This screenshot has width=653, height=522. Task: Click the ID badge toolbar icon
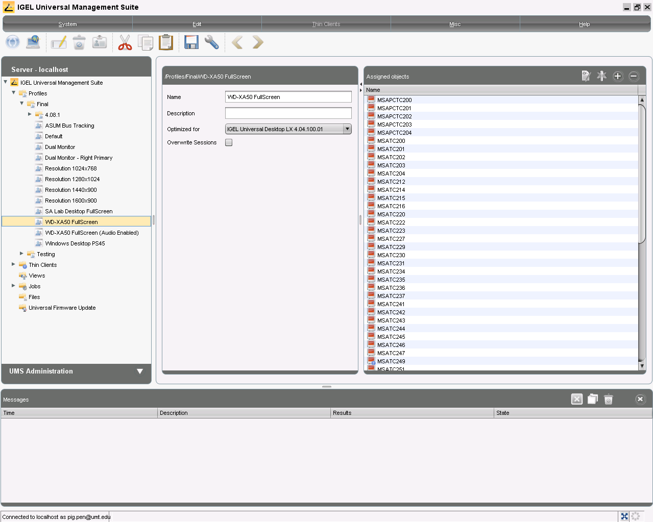[x=100, y=42]
